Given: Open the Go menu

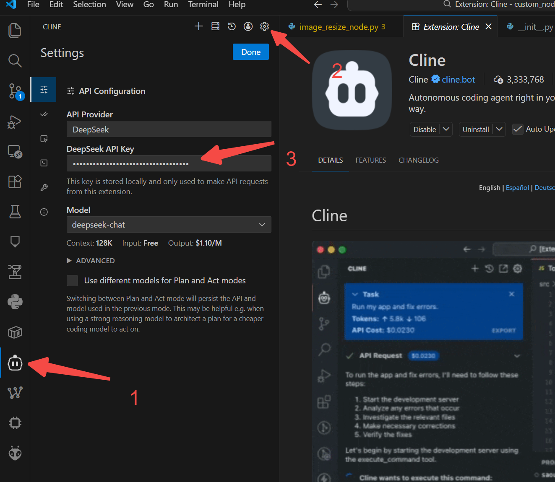Looking at the screenshot, I should click(149, 5).
